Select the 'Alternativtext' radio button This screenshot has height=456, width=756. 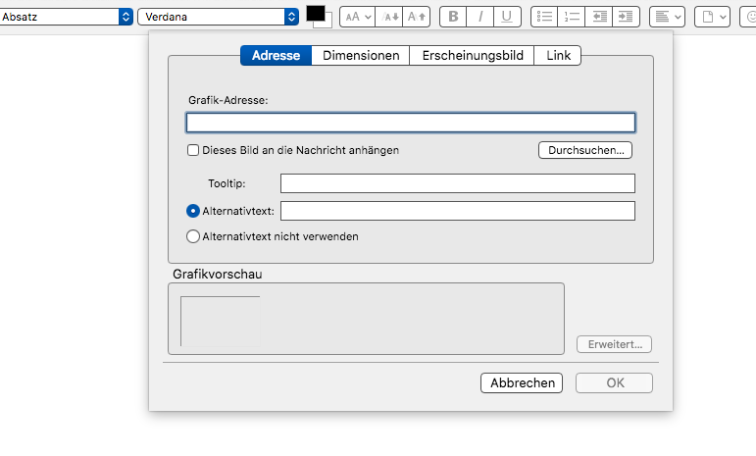click(193, 211)
